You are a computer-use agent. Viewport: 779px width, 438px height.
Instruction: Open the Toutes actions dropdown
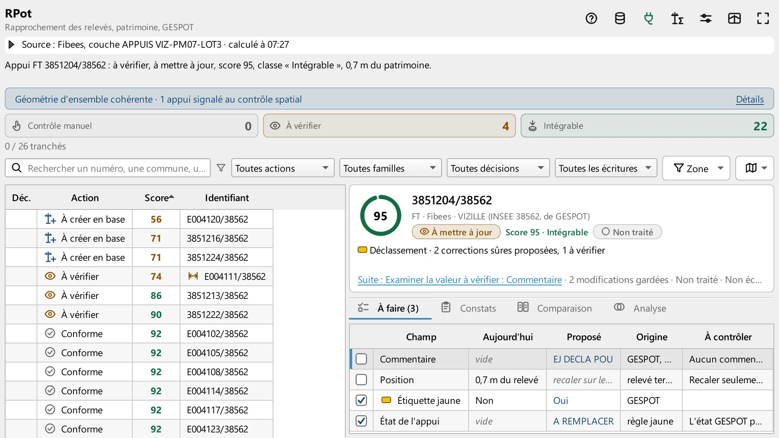click(282, 168)
